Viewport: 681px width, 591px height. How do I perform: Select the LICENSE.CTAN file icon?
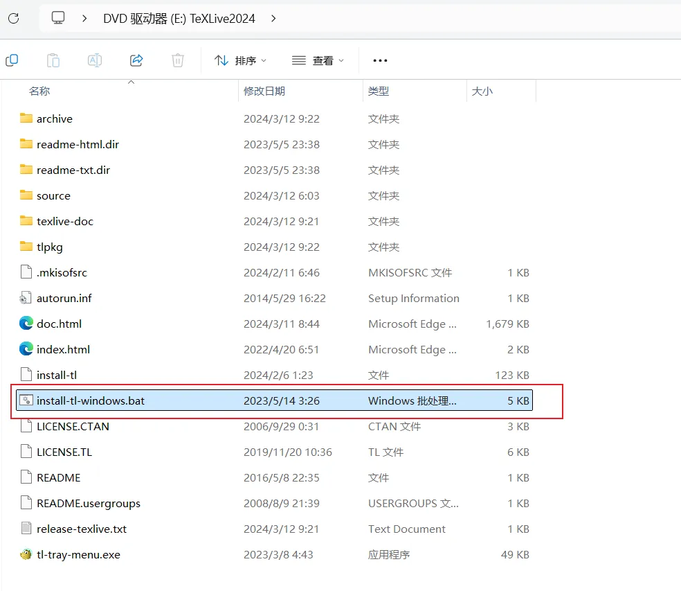pos(26,425)
